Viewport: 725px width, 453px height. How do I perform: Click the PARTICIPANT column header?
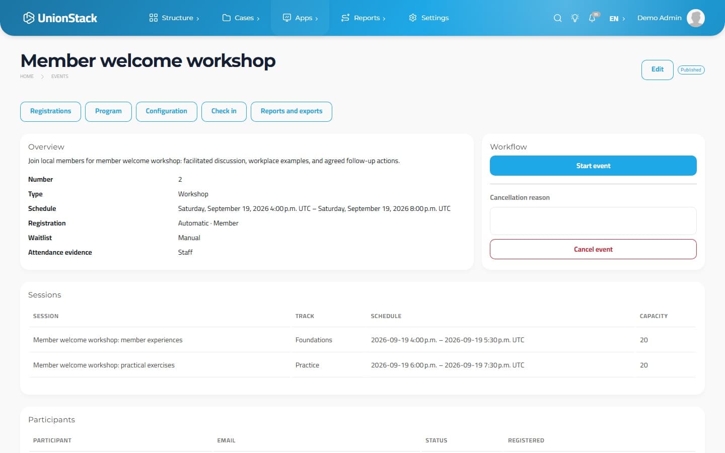click(52, 440)
